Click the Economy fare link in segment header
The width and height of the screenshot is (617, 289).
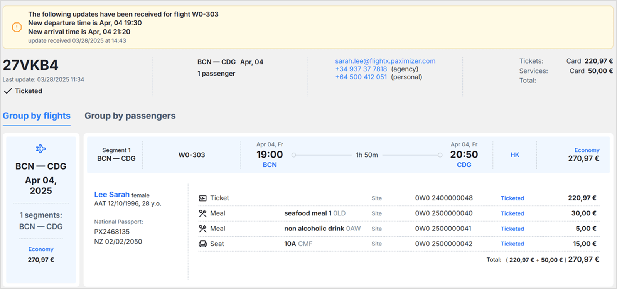click(x=587, y=150)
